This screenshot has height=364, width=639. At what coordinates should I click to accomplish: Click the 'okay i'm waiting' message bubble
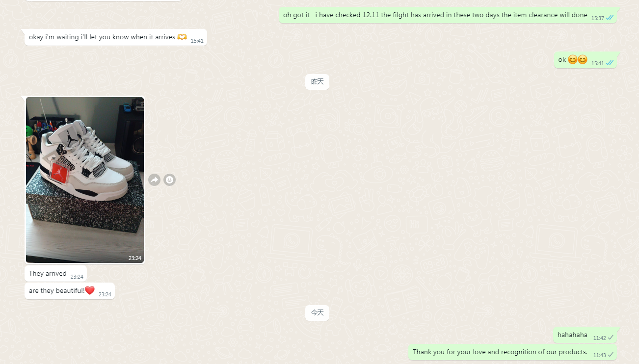pos(115,37)
